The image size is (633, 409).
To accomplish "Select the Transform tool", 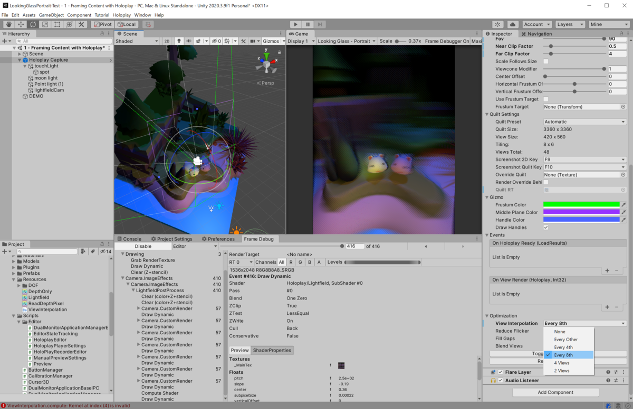I will point(70,24).
